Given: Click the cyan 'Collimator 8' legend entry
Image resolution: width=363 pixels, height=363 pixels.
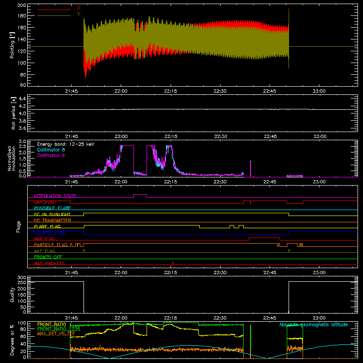Looking at the screenshot, I should tap(51, 150).
